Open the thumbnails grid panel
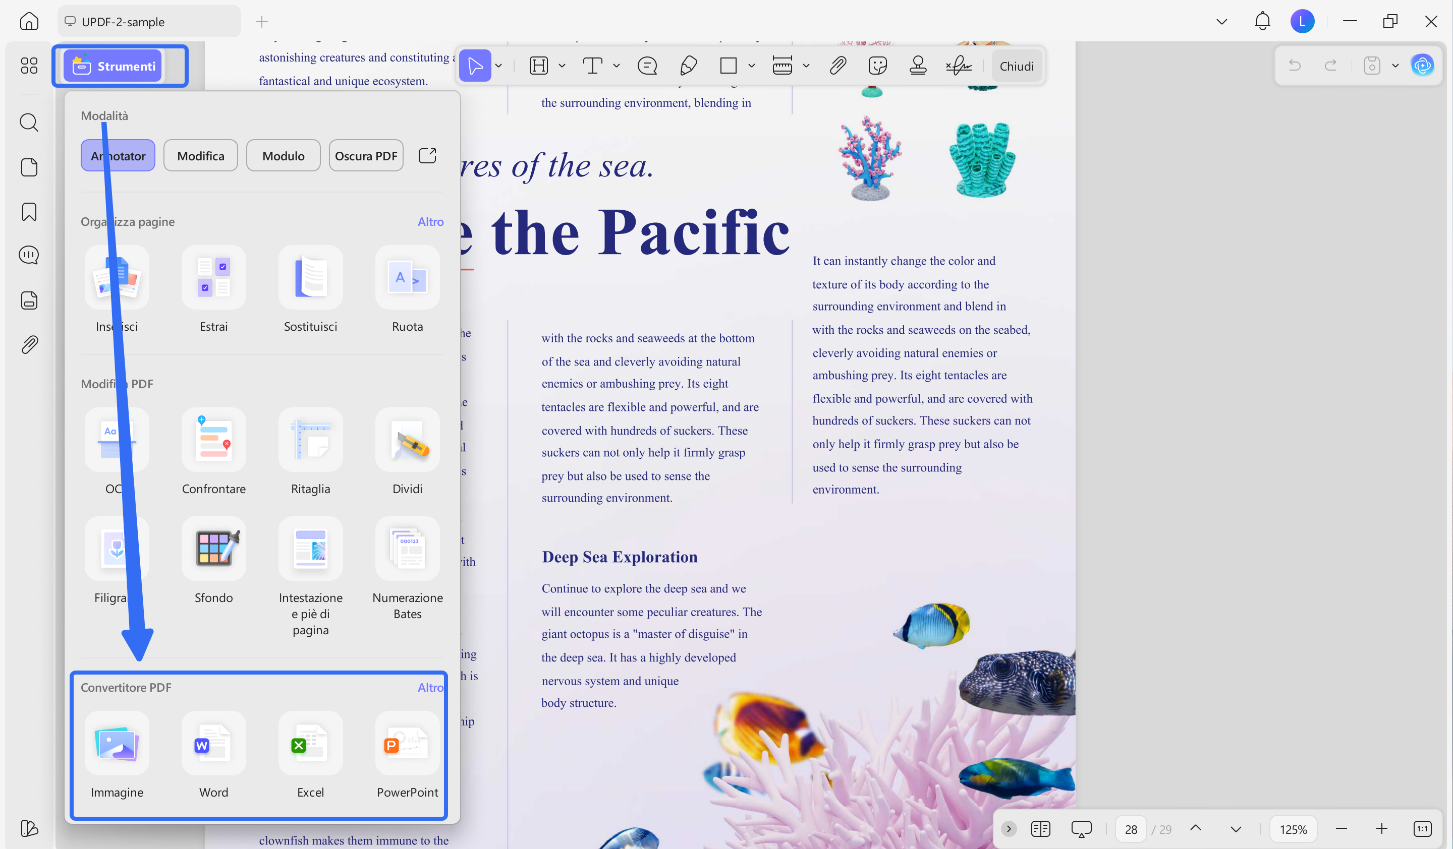The height and width of the screenshot is (849, 1453). coord(29,66)
